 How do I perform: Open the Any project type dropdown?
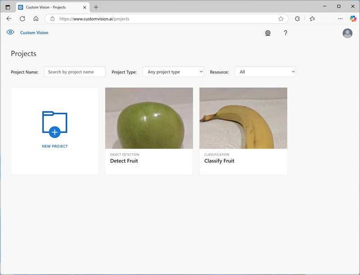(173, 71)
